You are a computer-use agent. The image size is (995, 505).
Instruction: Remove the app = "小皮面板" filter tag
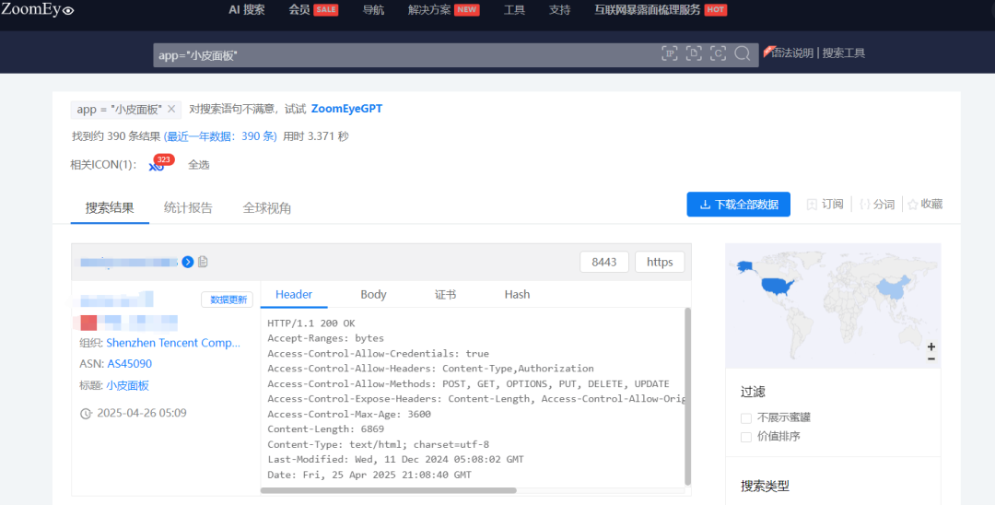pos(171,109)
